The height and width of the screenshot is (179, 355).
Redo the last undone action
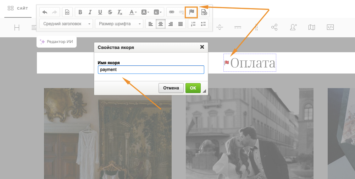coord(55,12)
